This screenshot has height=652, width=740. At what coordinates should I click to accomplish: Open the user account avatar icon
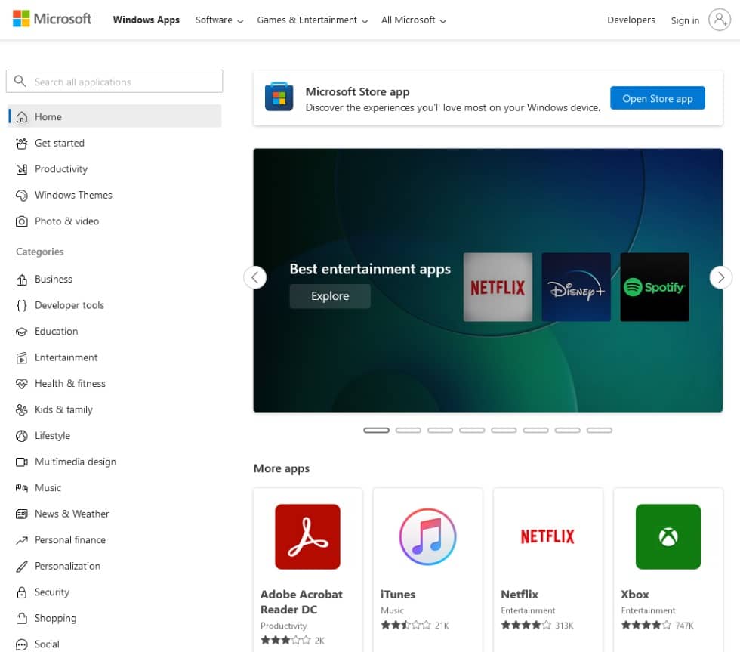pos(719,20)
